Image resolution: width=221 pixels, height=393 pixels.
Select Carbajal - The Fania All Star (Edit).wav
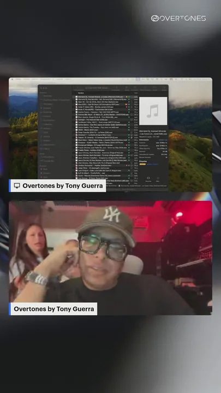[106, 120]
